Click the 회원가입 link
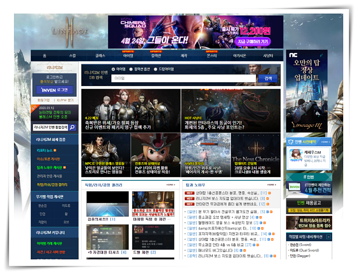Screen dimensions: 358x275 (43, 100)
